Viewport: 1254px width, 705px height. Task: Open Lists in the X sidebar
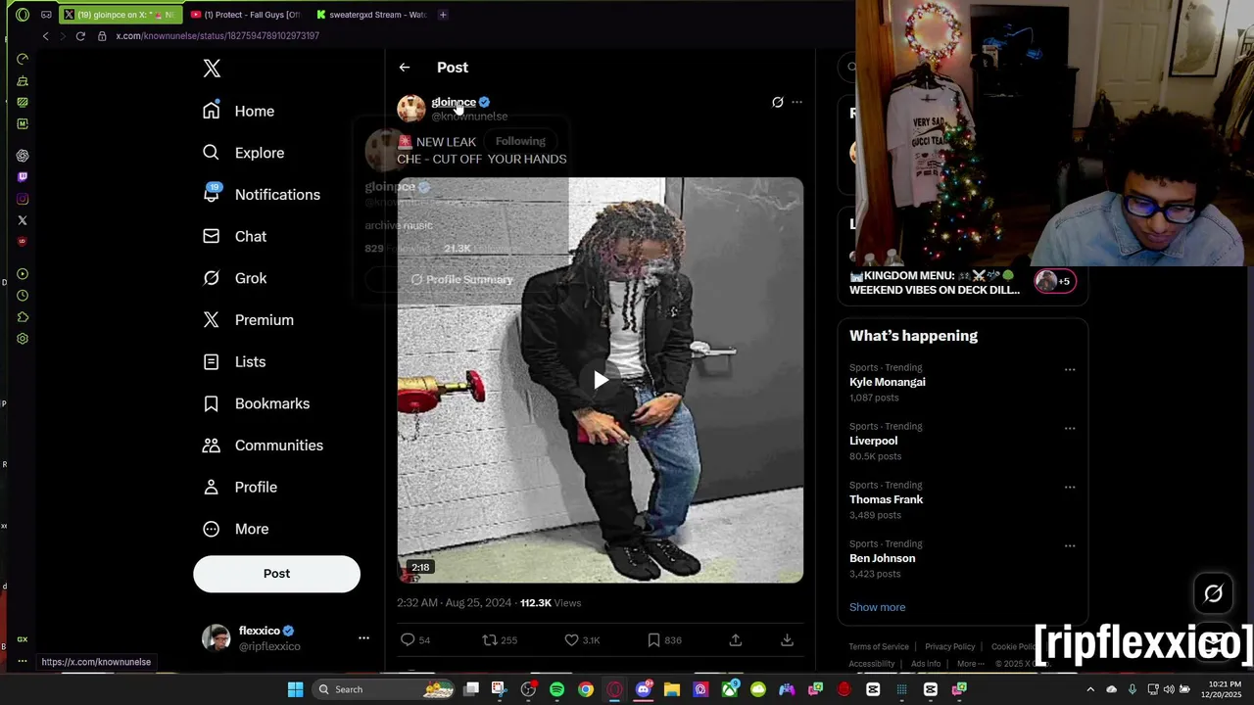[234, 361]
